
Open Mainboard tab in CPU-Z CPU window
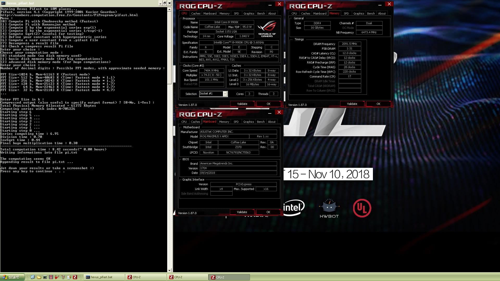coord(210,14)
